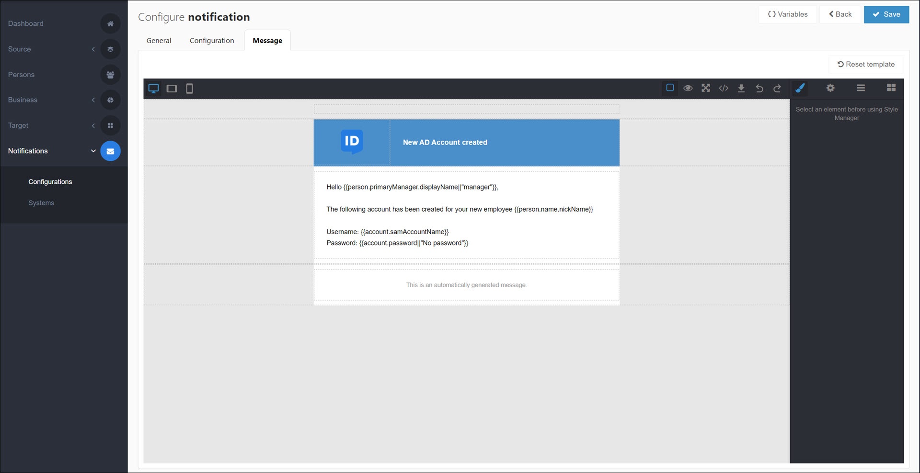Select the ID logo image

(x=352, y=142)
